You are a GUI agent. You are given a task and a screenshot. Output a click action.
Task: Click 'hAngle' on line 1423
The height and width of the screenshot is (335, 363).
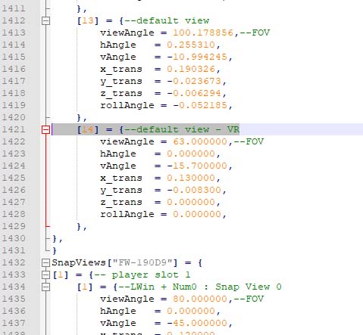click(118, 154)
